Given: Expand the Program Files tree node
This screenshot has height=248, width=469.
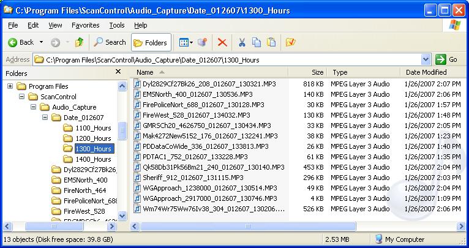Looking at the screenshot, I should click(x=10, y=86).
